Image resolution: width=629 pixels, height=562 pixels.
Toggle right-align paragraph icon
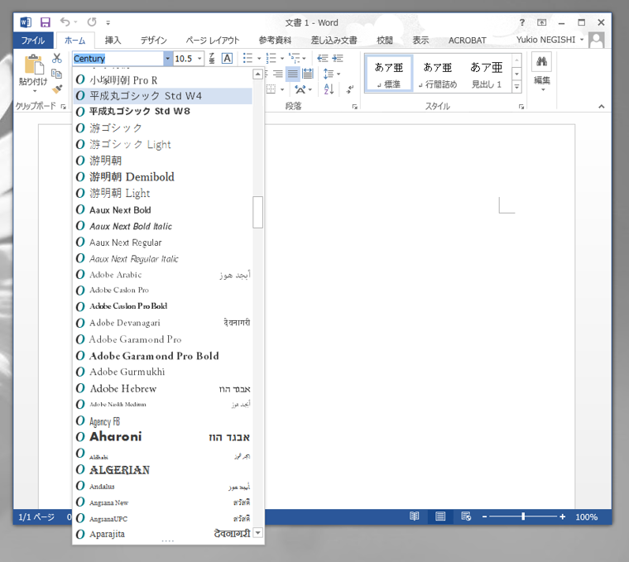[277, 74]
